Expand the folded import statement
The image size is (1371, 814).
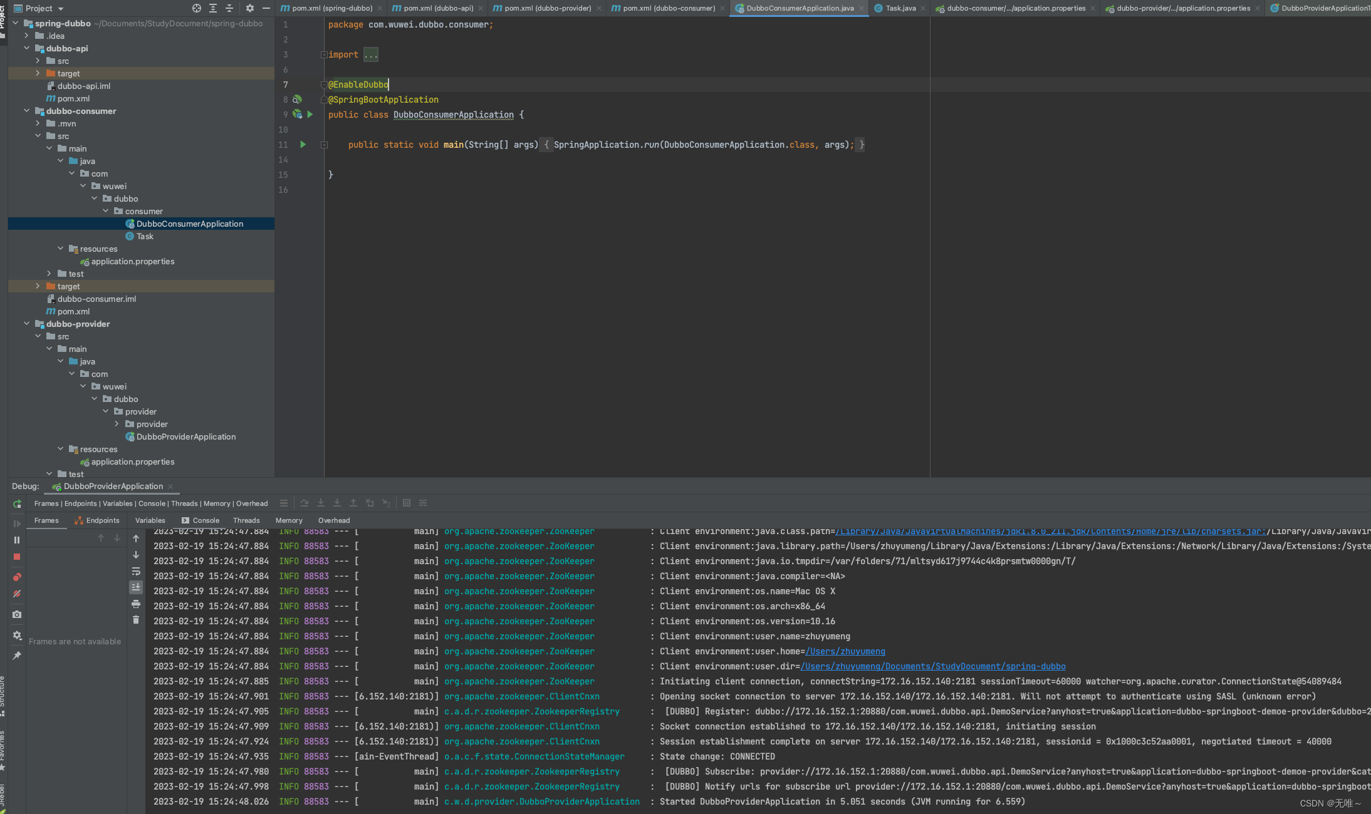click(324, 54)
